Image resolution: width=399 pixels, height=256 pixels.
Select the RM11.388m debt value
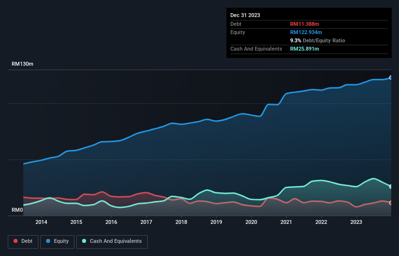click(304, 24)
